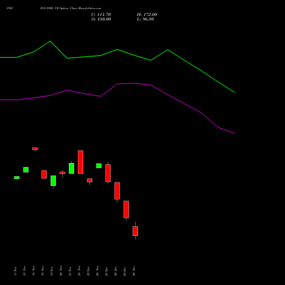This screenshot has width=285, height=285.
Task: Select the red candle for 02 Dec
Action: (117, 191)
